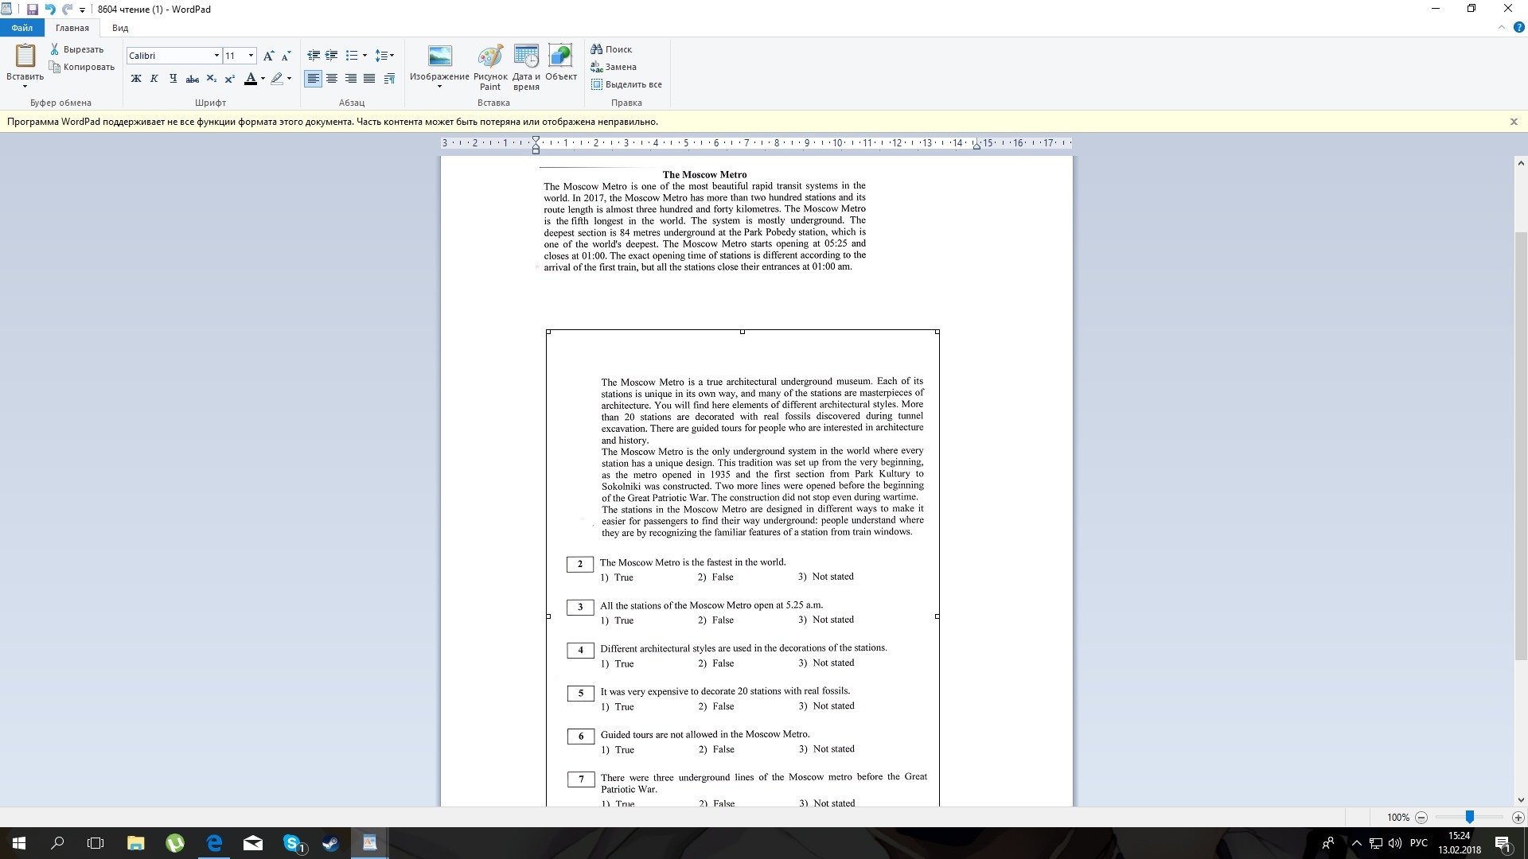The height and width of the screenshot is (859, 1528).
Task: Switch to the Вид tab
Action: coord(120,28)
